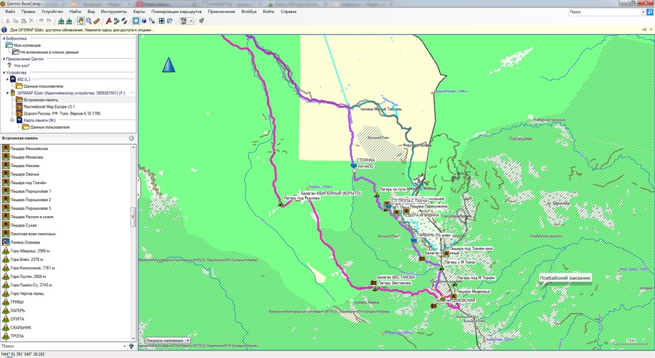Viewport: 655px width, 358px height.
Task: Open the top search box dropdown arrow
Action: 643,12
